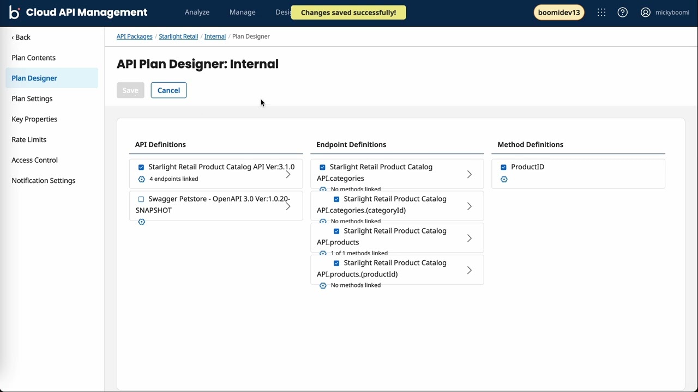
Task: Click link icon under ProductID method
Action: coord(504,179)
